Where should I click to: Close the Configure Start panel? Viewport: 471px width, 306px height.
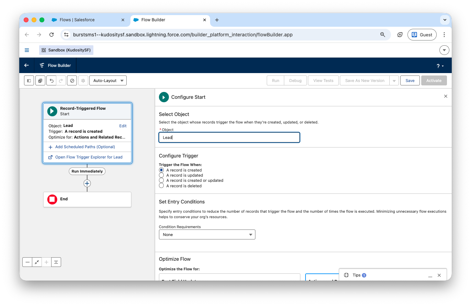point(446,96)
